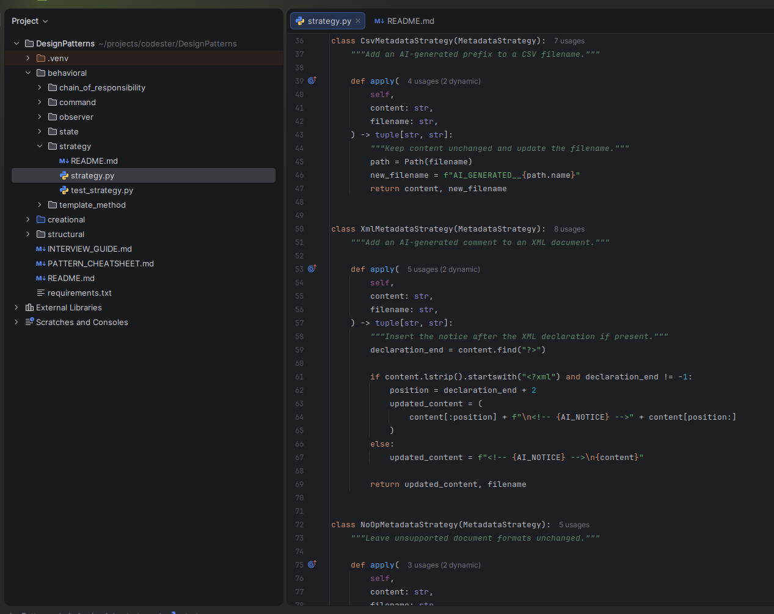Close the strategy.py editor tab

(358, 21)
